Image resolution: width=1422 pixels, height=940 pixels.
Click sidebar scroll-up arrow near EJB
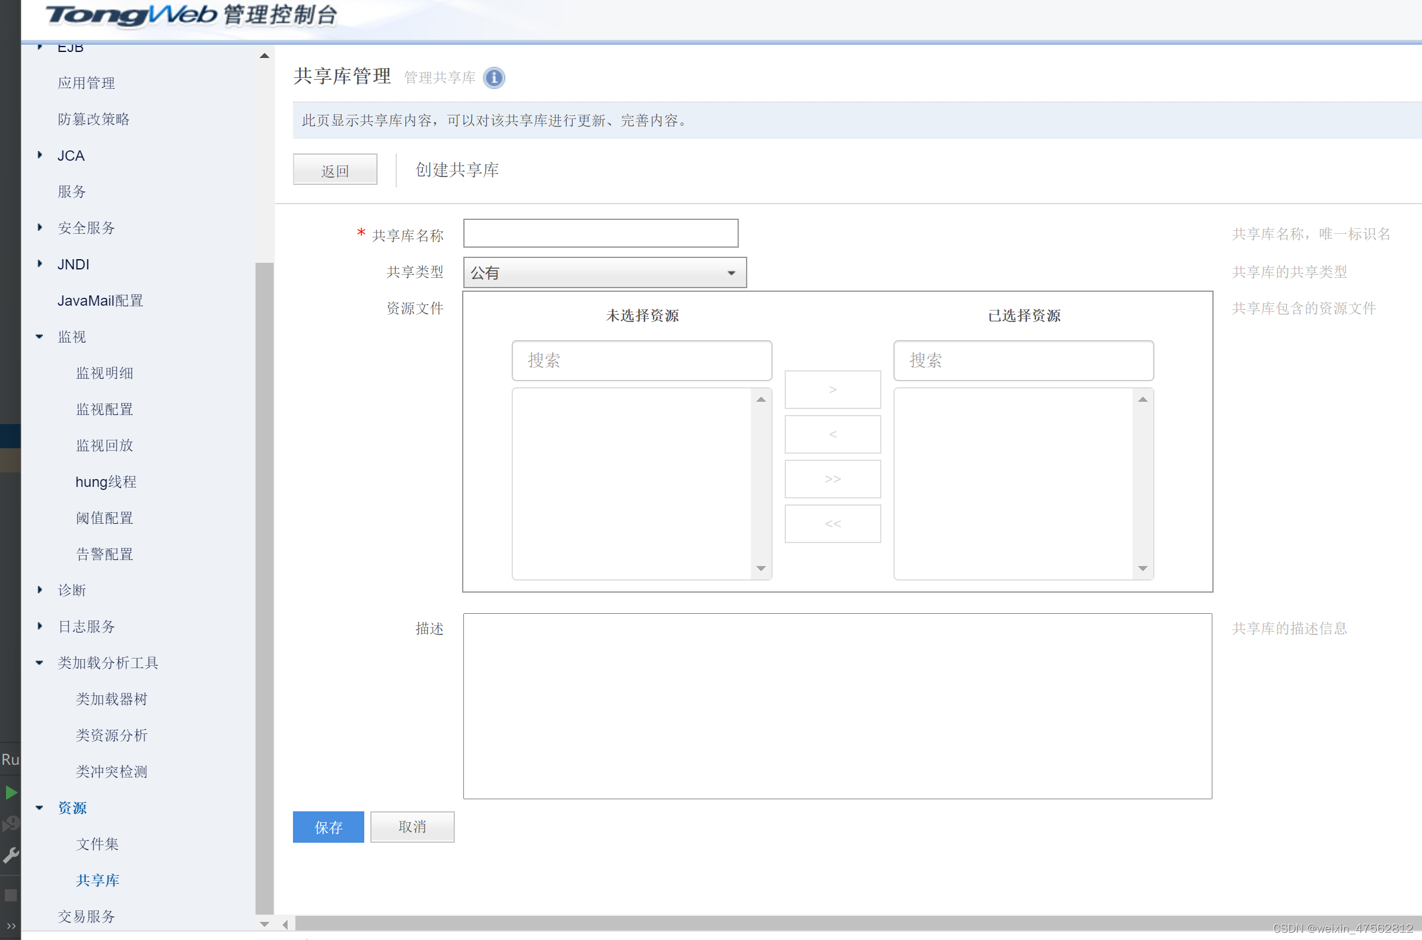click(x=264, y=56)
